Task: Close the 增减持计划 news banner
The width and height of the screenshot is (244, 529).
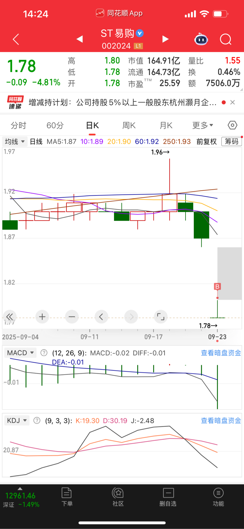Action: [233, 102]
